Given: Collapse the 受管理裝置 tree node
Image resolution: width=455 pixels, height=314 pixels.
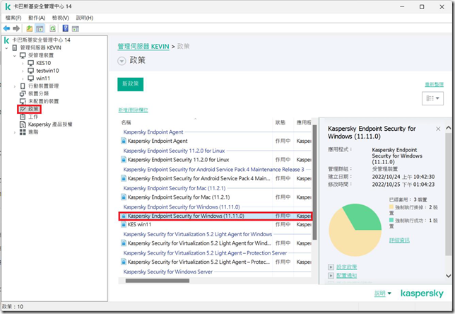Looking at the screenshot, I should point(14,54).
